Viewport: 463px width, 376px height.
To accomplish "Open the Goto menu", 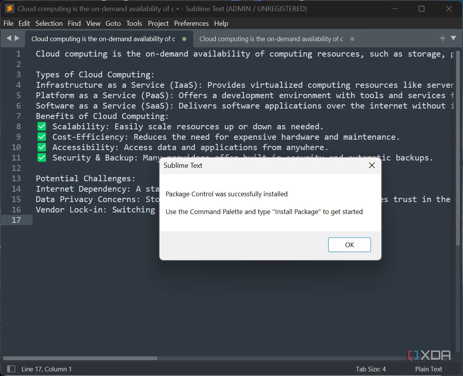I will (113, 23).
